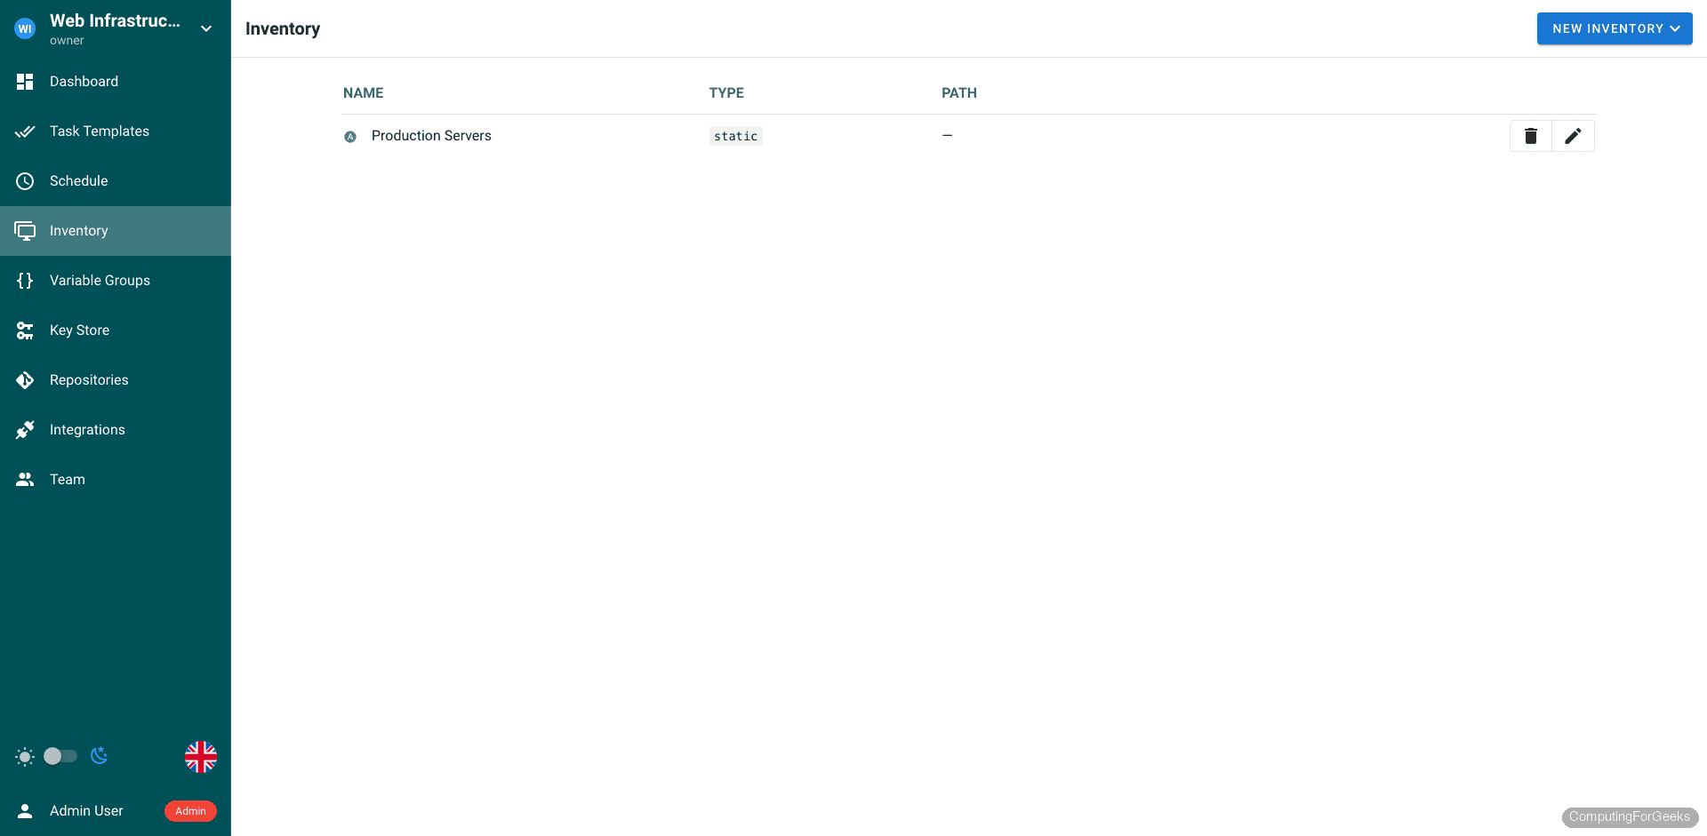Open the Key Store section

tap(79, 330)
